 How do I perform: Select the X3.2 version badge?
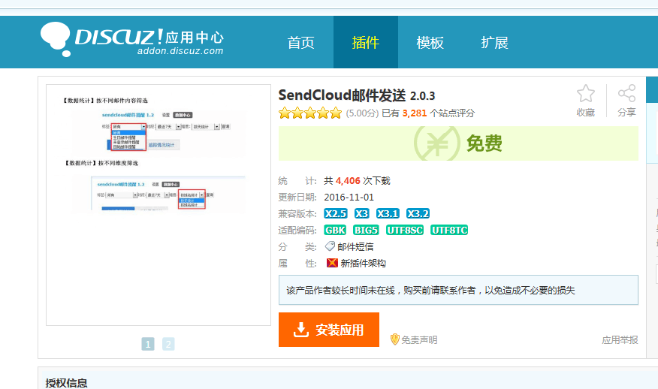tap(418, 213)
